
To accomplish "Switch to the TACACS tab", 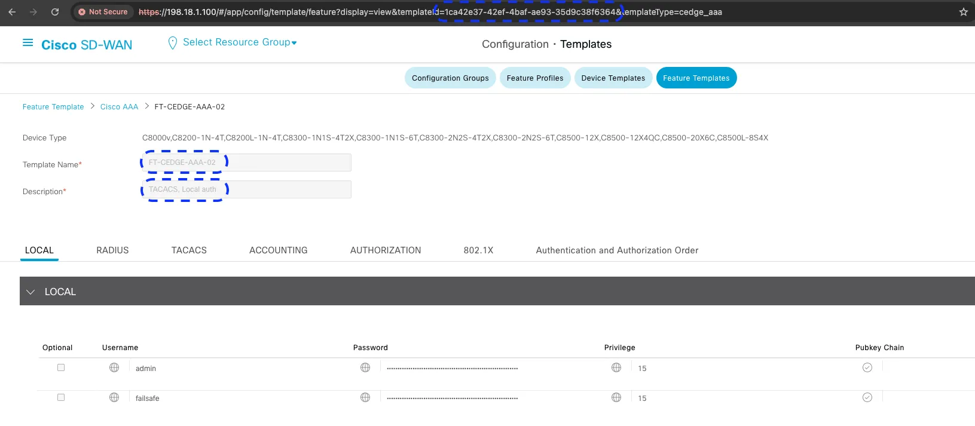I will tap(189, 250).
